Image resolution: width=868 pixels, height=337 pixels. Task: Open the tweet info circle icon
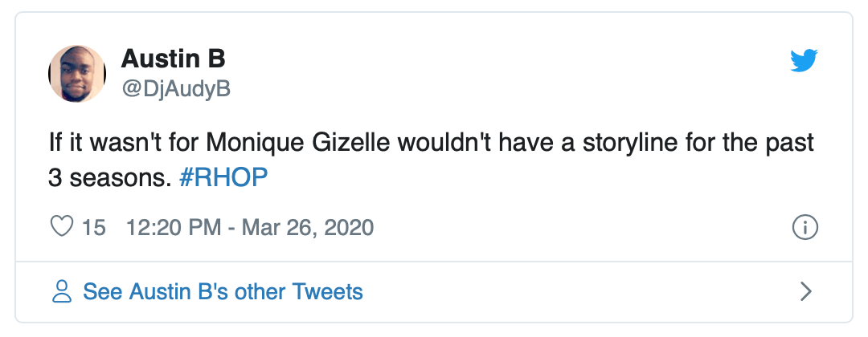pos(805,228)
